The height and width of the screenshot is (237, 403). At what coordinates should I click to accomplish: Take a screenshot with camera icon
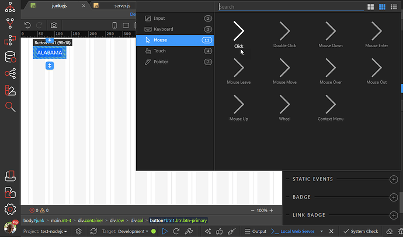click(x=54, y=25)
